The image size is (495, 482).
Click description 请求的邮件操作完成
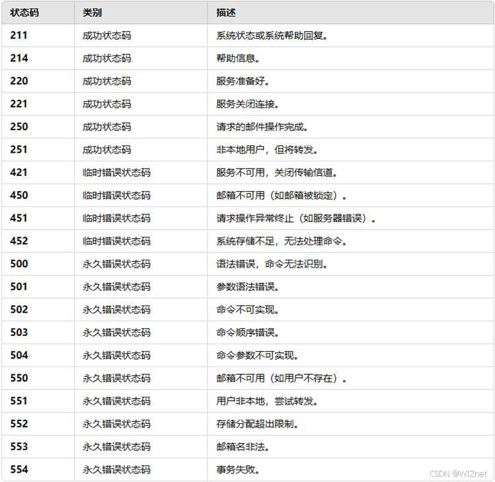coord(262,127)
